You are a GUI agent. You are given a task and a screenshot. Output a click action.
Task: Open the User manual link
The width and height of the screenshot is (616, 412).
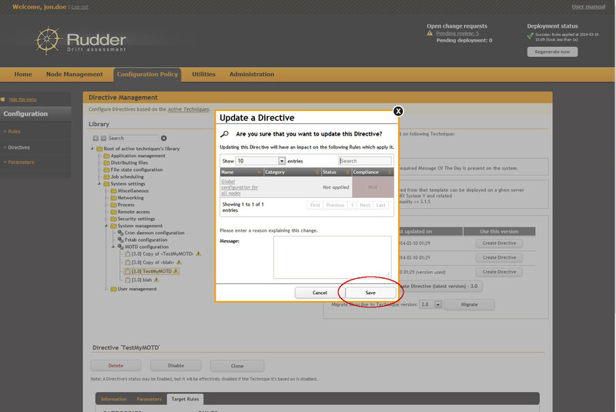pyautogui.click(x=588, y=7)
